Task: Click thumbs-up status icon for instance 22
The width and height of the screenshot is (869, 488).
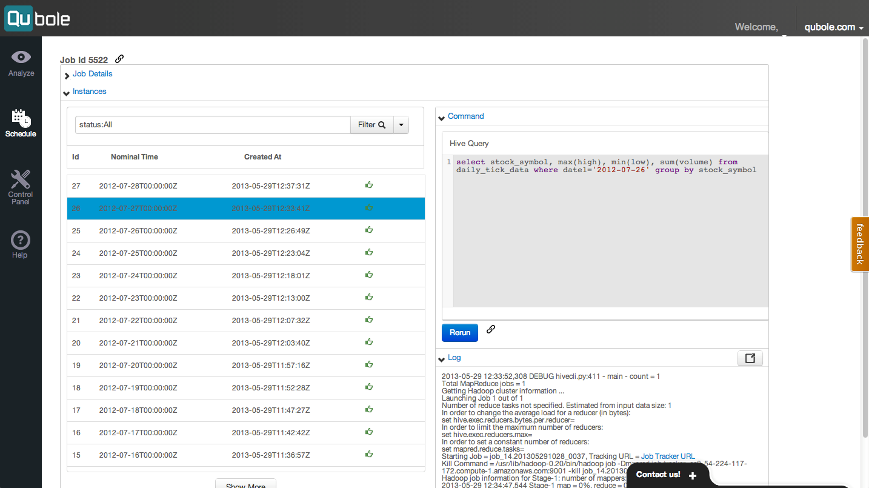Action: (369, 297)
